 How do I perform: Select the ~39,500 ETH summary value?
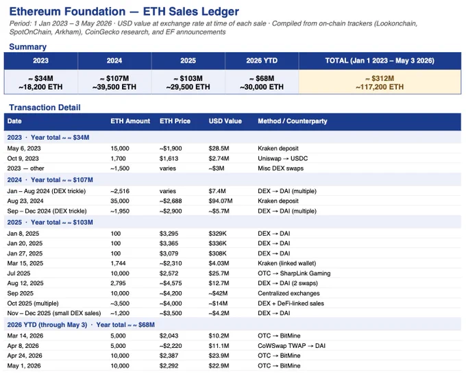[114, 87]
